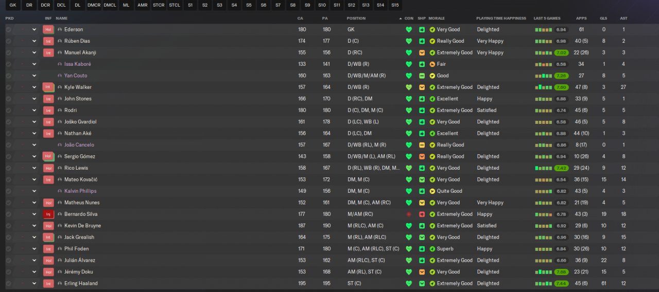Click Kalvin Phillips's Quite Good morale icon
Screen dimensions: 659x292
[432, 191]
